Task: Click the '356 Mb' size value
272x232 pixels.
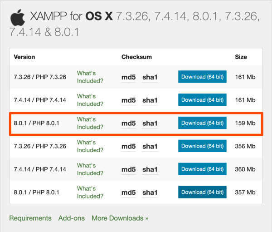Action: pyautogui.click(x=245, y=146)
